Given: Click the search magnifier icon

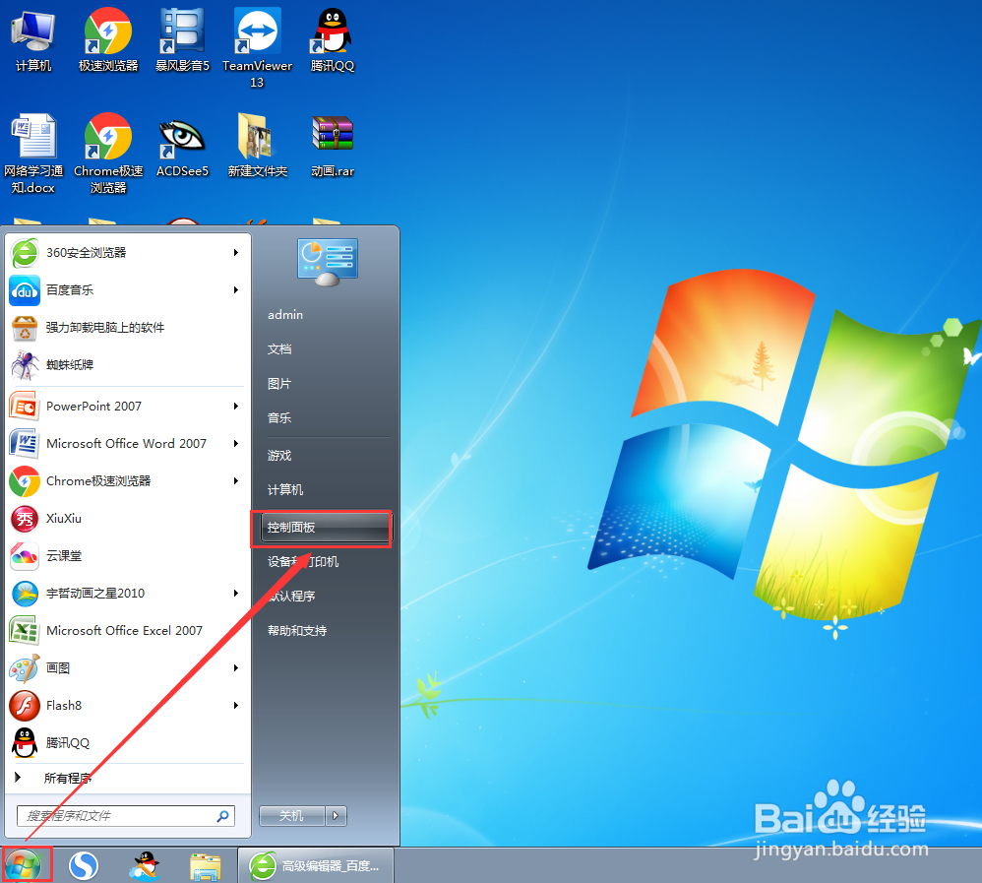Looking at the screenshot, I should point(223,816).
